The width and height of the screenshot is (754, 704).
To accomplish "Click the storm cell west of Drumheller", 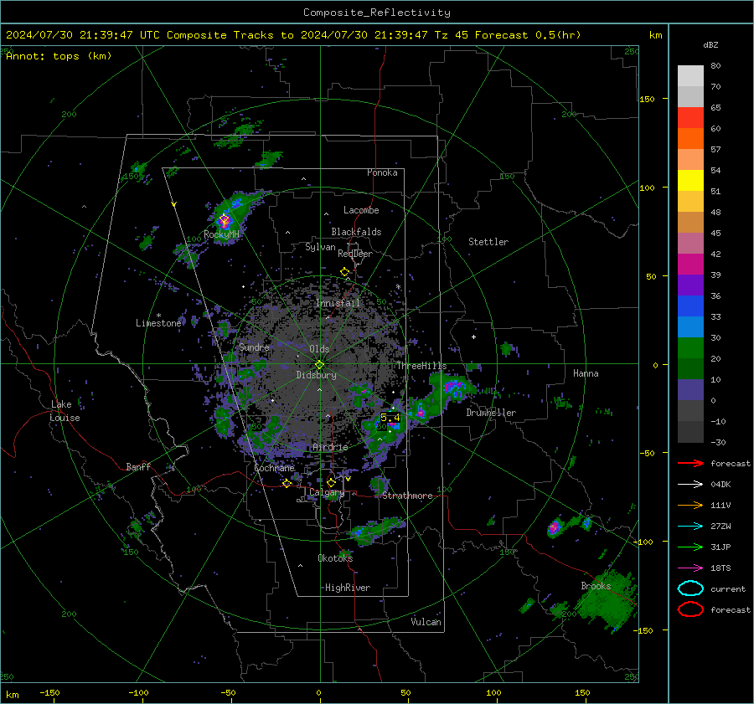I will (x=421, y=411).
